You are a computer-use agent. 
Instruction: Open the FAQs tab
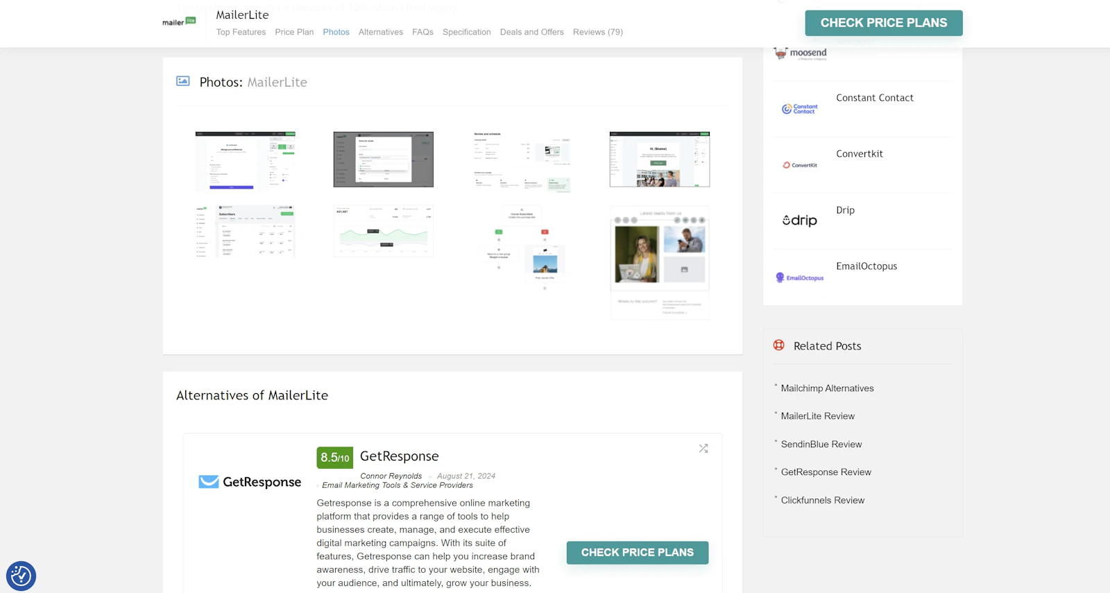click(x=422, y=32)
